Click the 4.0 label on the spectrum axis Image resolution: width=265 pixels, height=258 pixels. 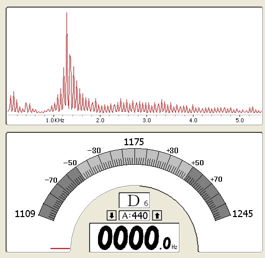tap(193, 120)
